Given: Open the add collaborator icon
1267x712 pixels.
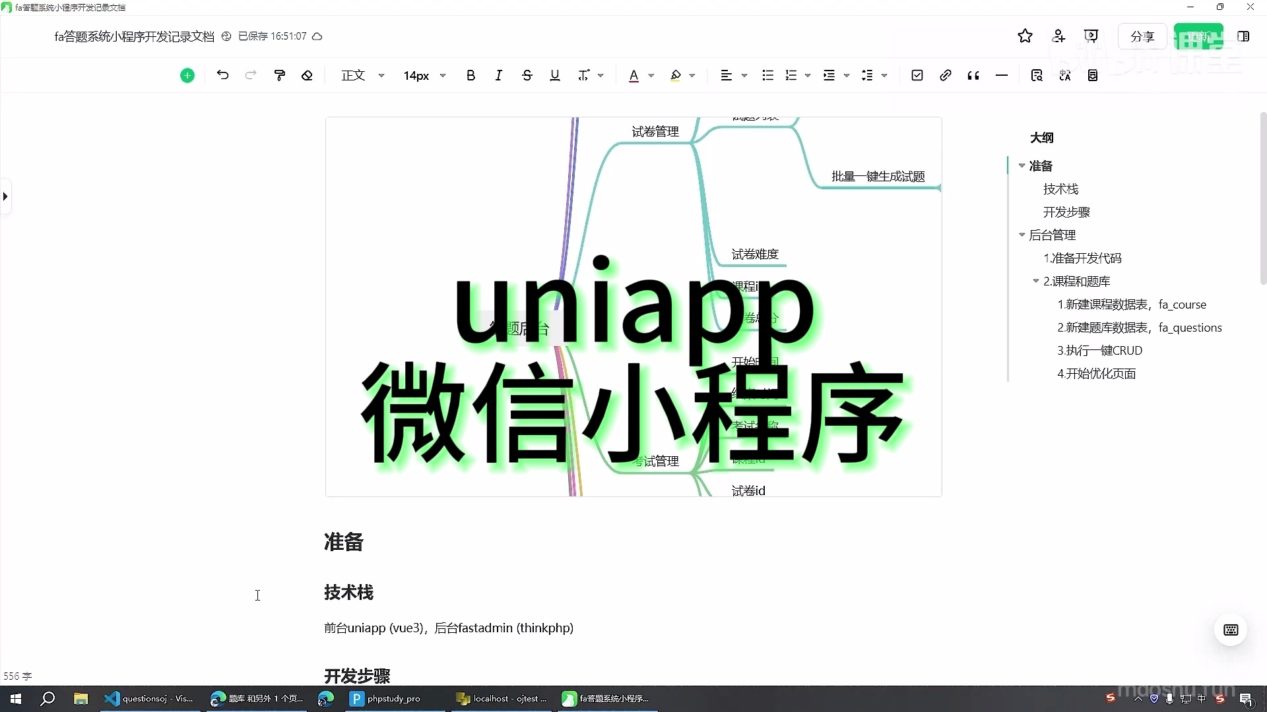Looking at the screenshot, I should (x=1058, y=36).
